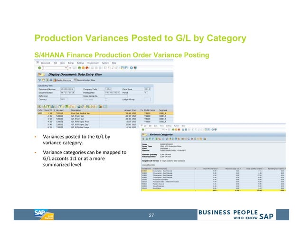Click the Segment column header
Screen dimensions: 303x234
pyautogui.click(x=163, y=110)
